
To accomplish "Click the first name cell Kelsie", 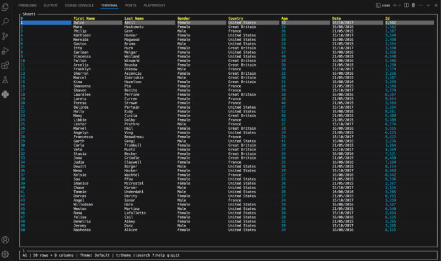I will 80,175.
